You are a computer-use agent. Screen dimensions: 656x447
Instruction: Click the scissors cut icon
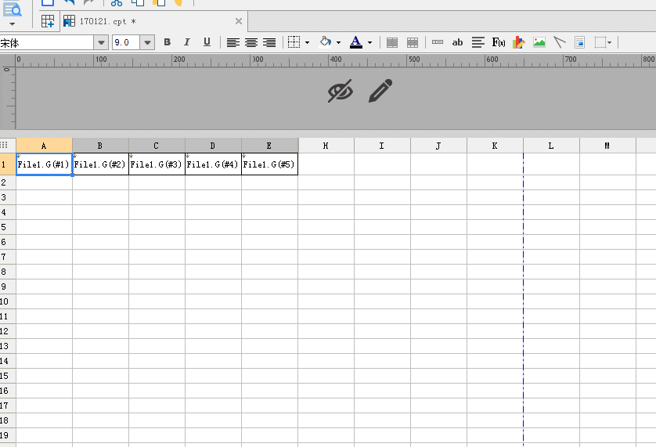coord(117,3)
